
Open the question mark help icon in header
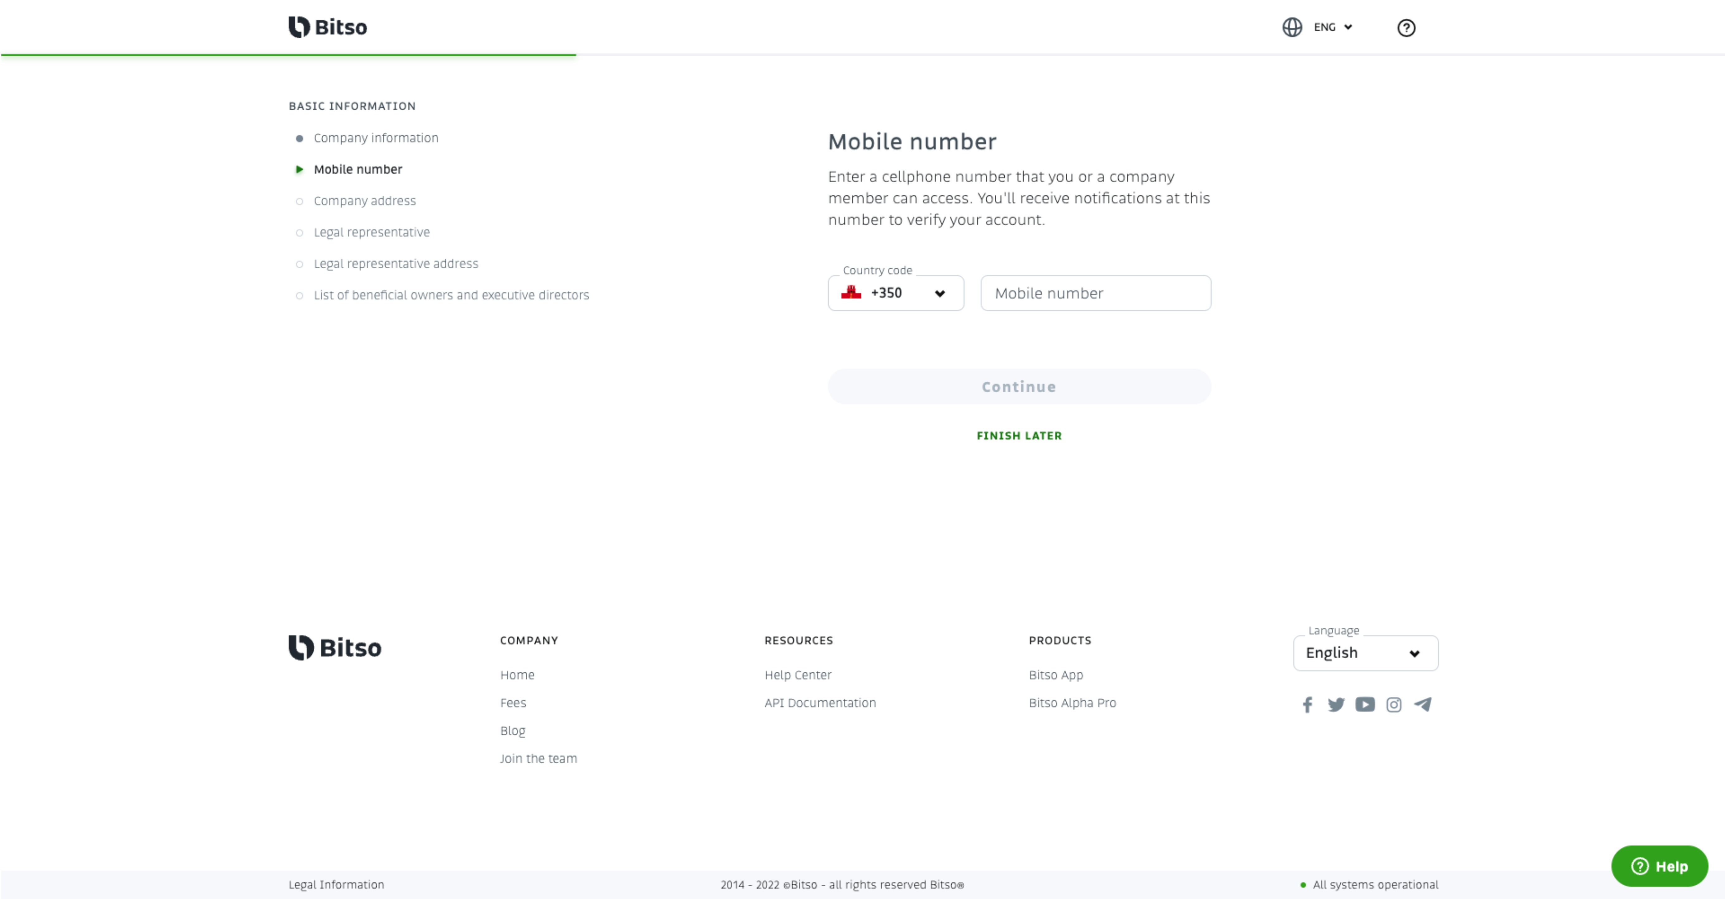1405,27
